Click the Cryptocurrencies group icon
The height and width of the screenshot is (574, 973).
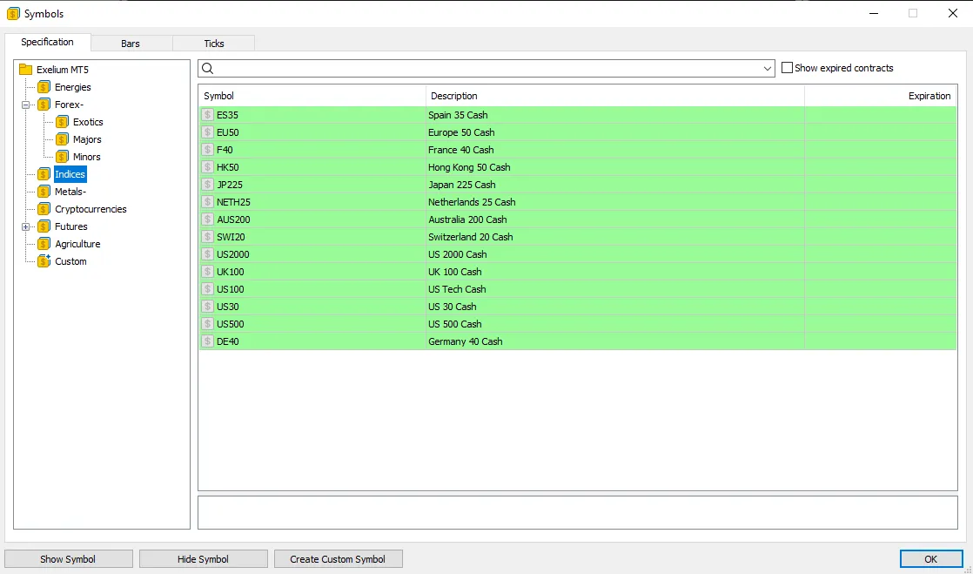tap(44, 209)
